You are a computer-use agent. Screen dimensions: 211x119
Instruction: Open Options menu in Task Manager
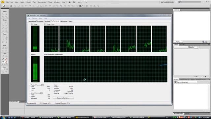click(x=35, y=18)
